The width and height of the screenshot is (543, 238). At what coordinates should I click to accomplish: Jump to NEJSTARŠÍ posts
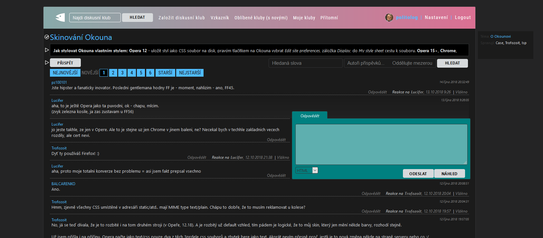coord(190,73)
